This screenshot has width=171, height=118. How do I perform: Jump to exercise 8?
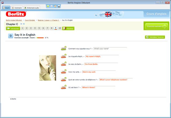click(x=52, y=28)
